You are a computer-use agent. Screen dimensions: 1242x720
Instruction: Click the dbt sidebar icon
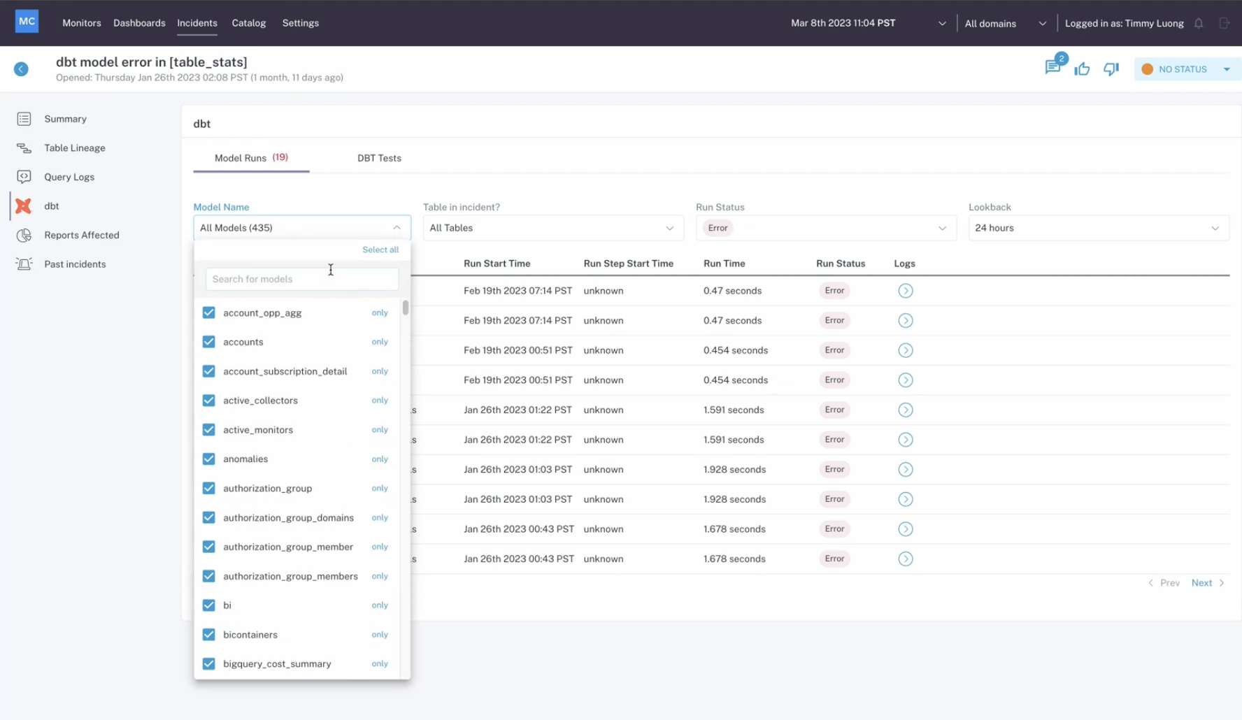pyautogui.click(x=24, y=206)
